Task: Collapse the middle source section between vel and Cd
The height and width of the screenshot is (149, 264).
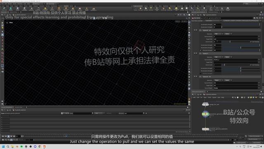Action: tap(200, 53)
